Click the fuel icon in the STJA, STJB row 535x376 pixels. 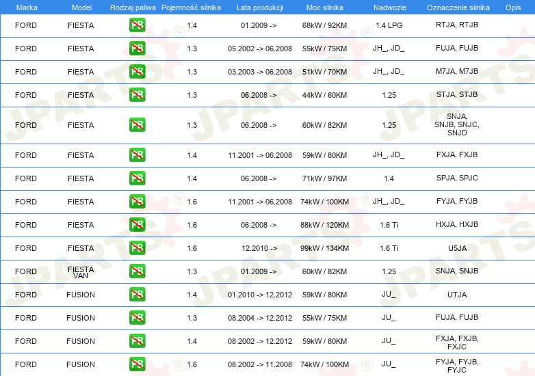click(x=137, y=95)
